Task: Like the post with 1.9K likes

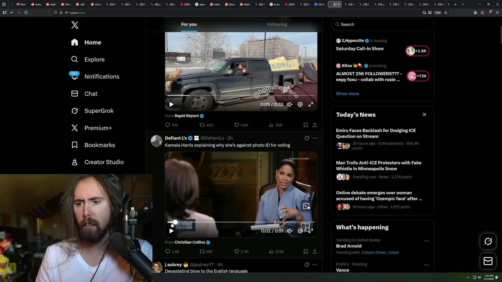Action: click(241, 125)
